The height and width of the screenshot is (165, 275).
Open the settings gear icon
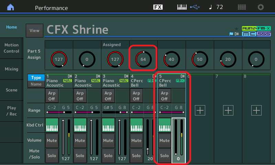pyautogui.click(x=261, y=7)
